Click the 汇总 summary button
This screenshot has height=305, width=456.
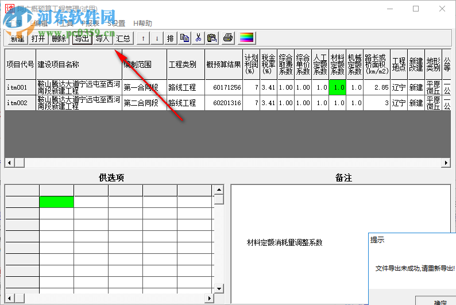[x=123, y=38]
